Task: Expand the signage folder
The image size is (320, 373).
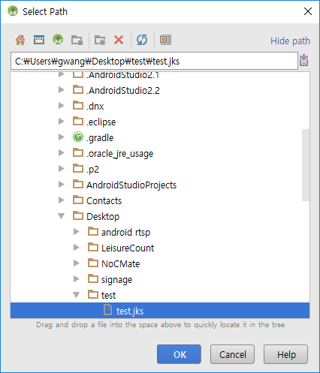Action: (x=76, y=279)
